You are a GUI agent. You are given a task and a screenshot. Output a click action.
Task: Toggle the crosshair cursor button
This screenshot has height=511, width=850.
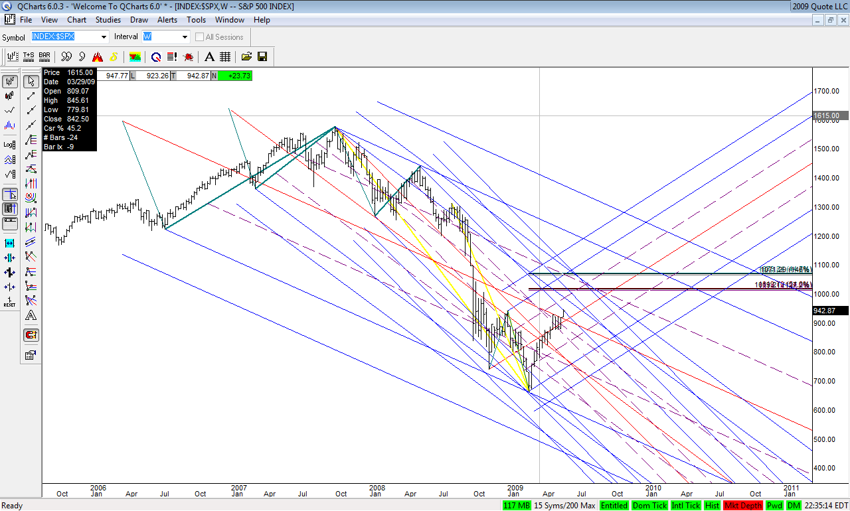click(10, 194)
